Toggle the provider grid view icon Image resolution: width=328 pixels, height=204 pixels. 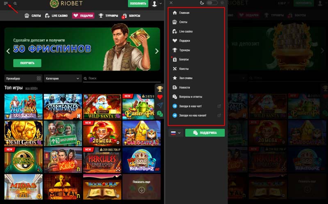point(39,78)
